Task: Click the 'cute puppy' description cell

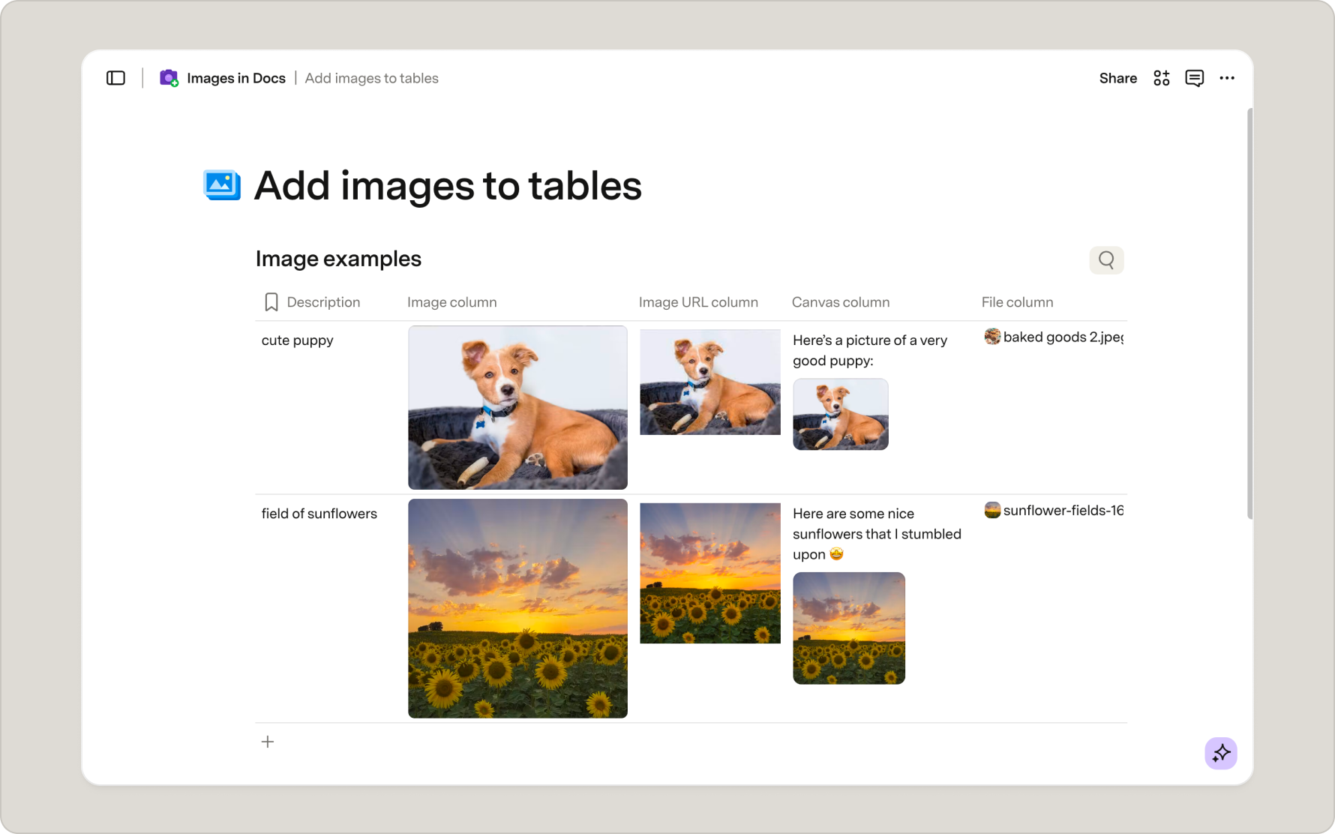Action: pyautogui.click(x=298, y=340)
